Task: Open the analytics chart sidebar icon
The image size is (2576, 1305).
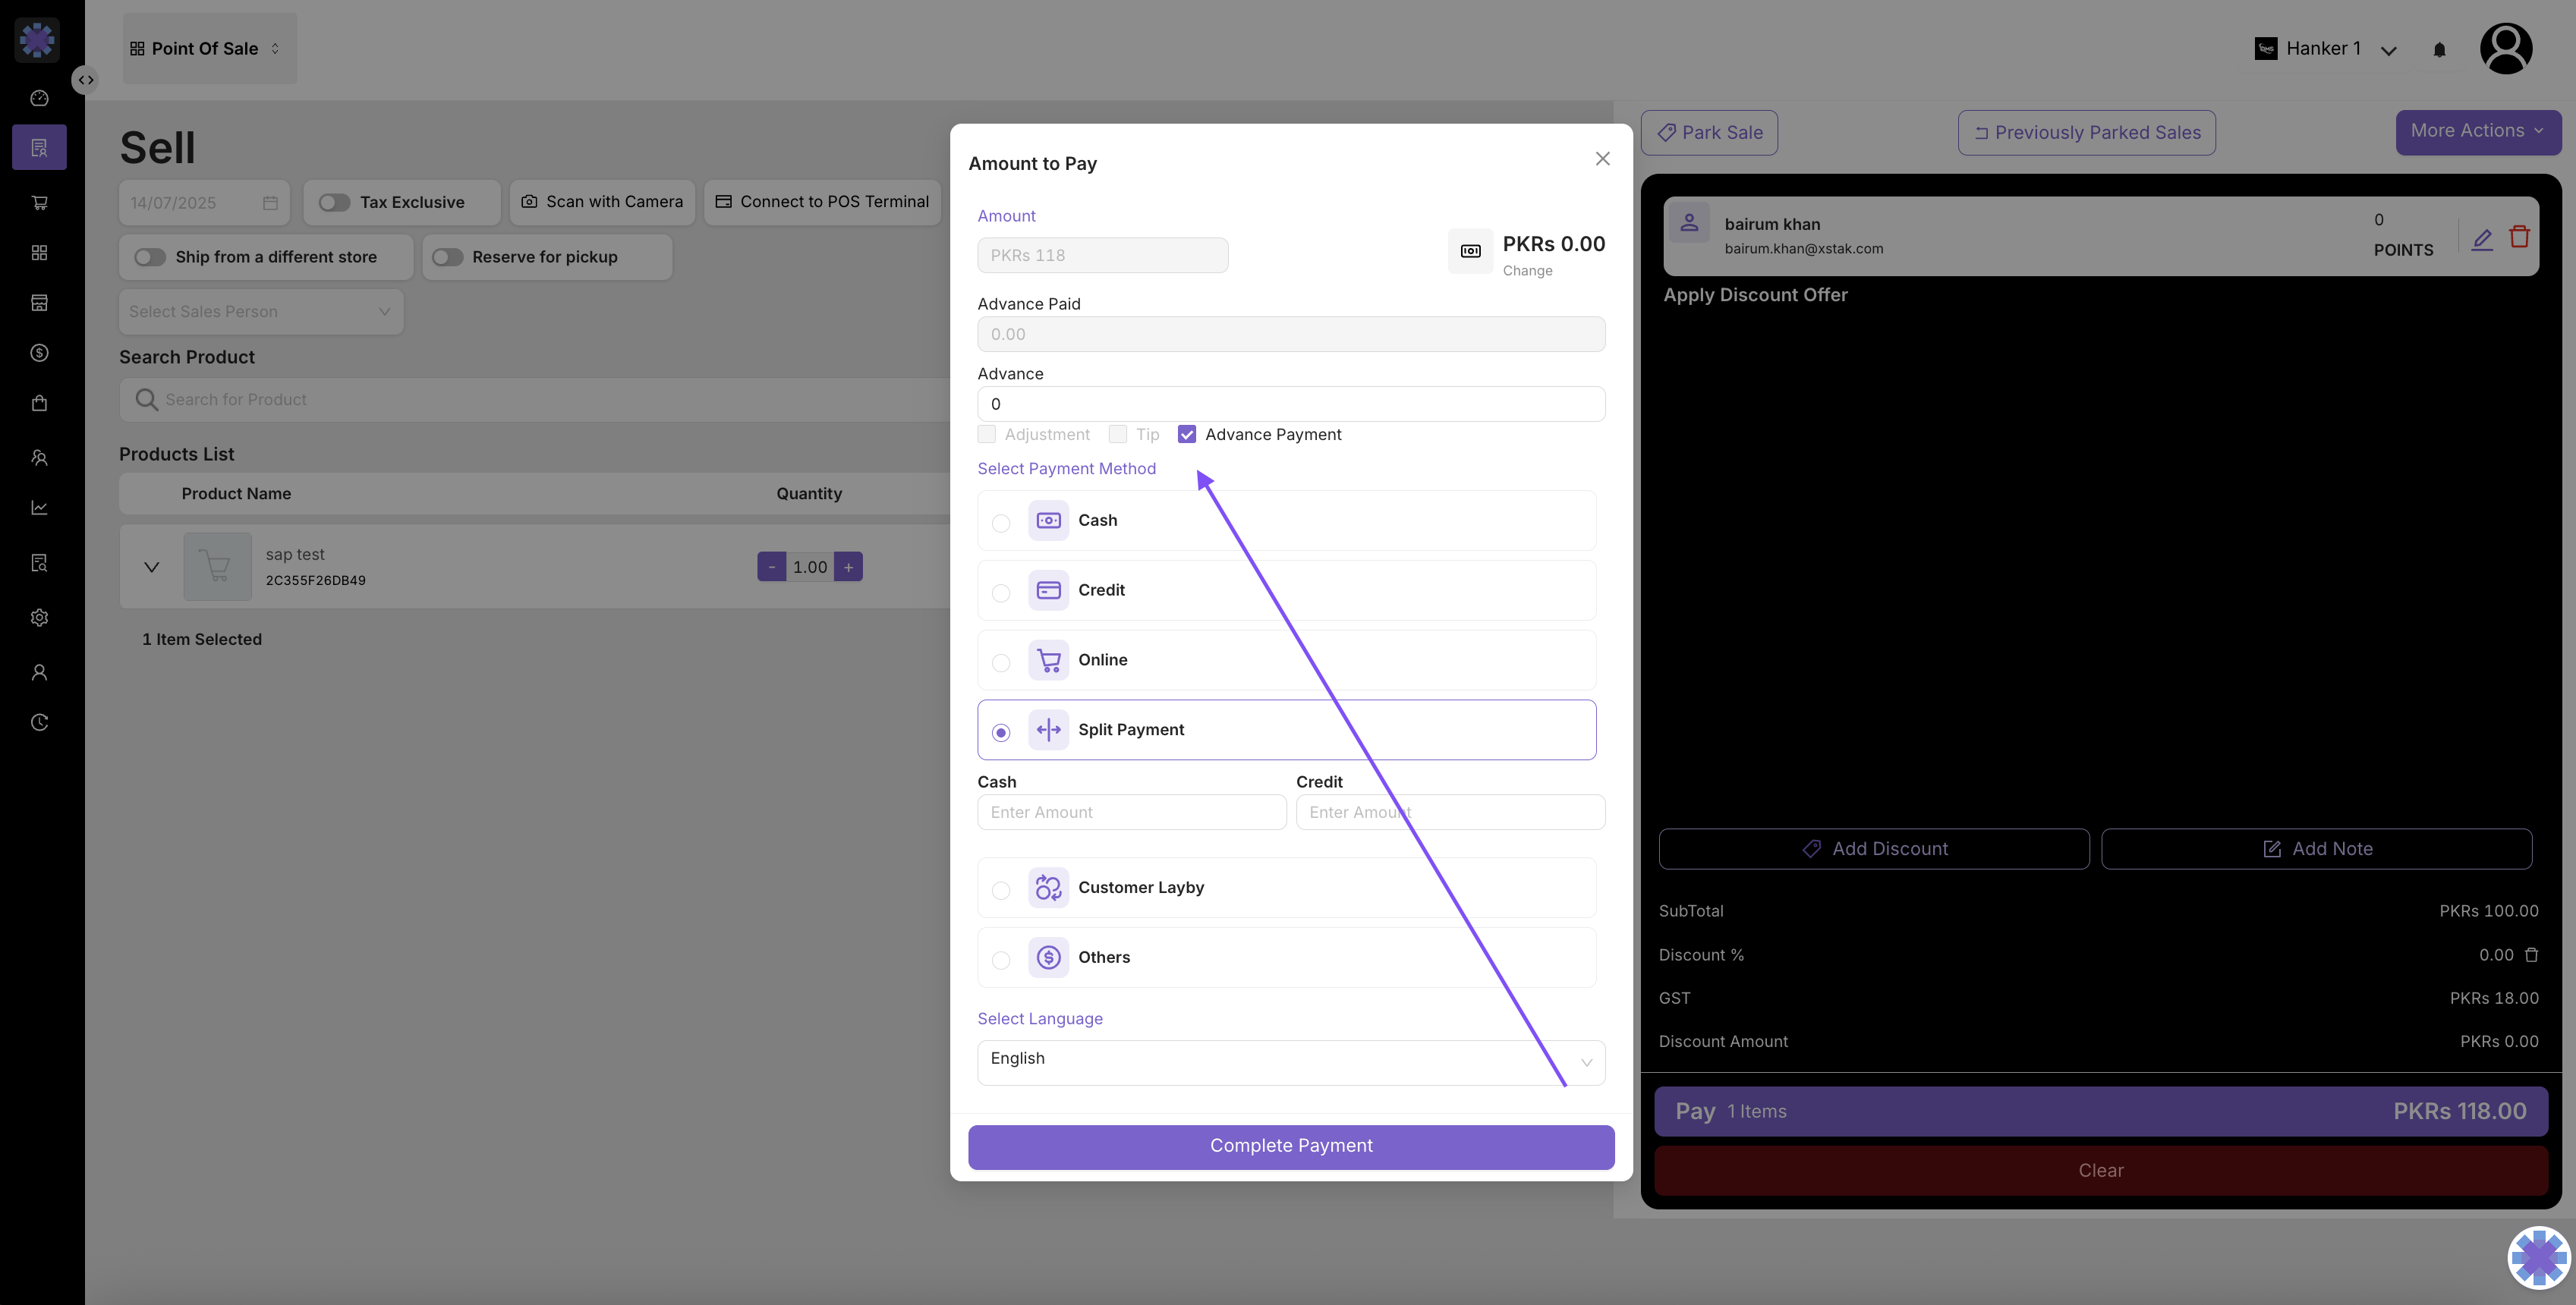Action: pos(39,508)
